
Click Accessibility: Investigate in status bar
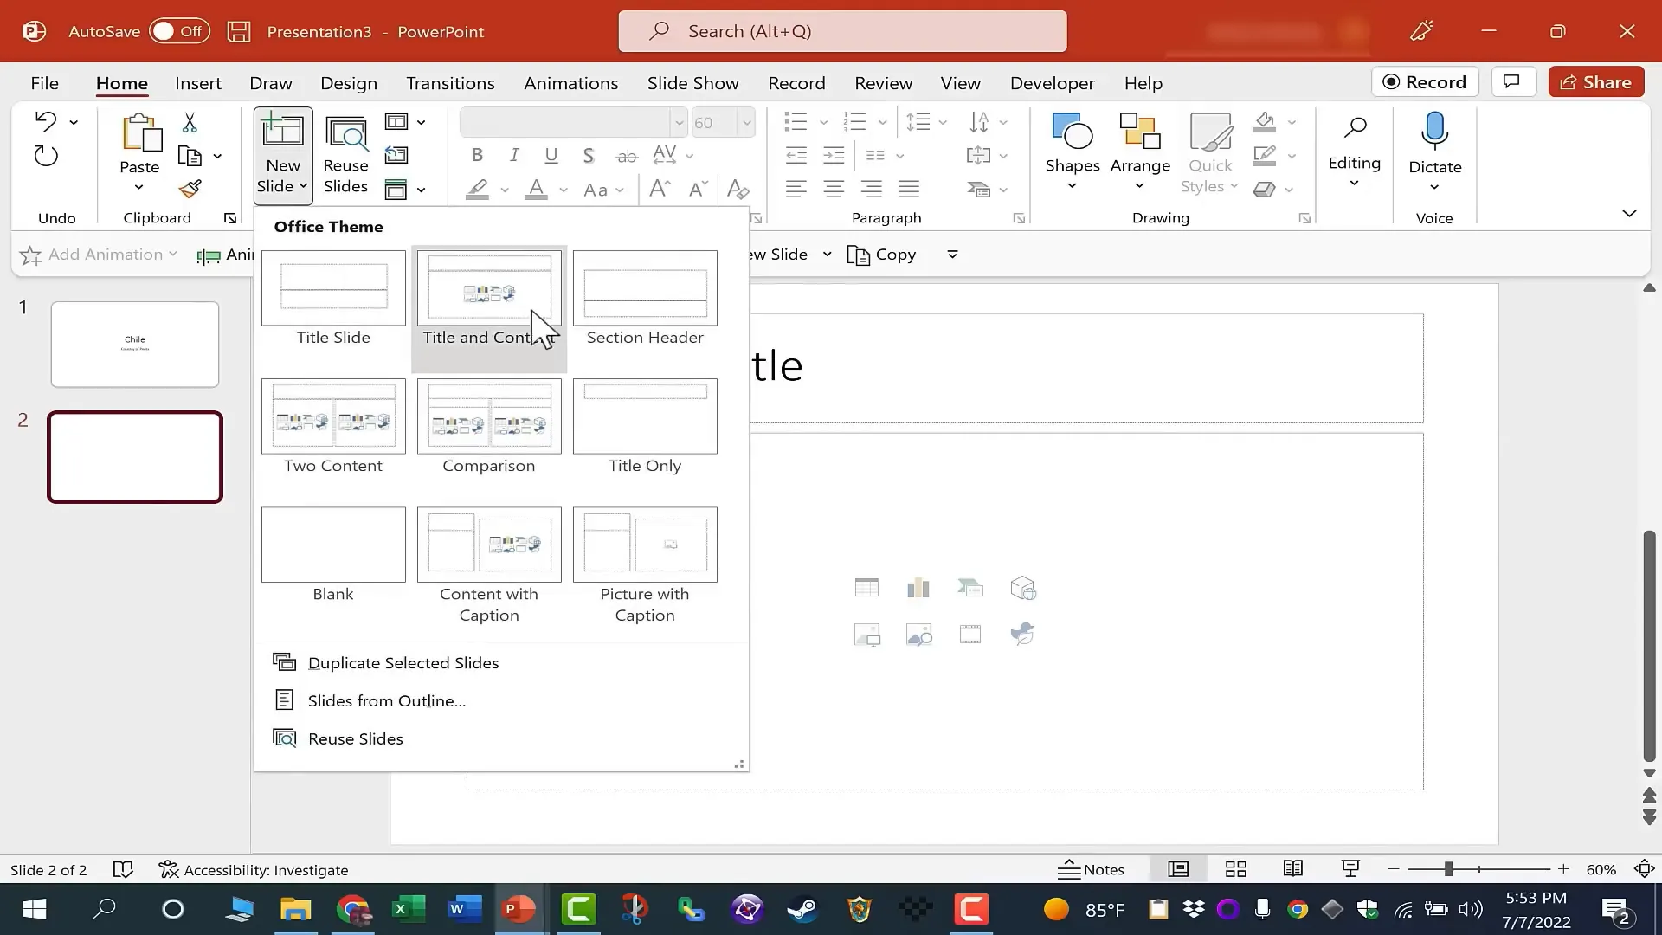(254, 869)
